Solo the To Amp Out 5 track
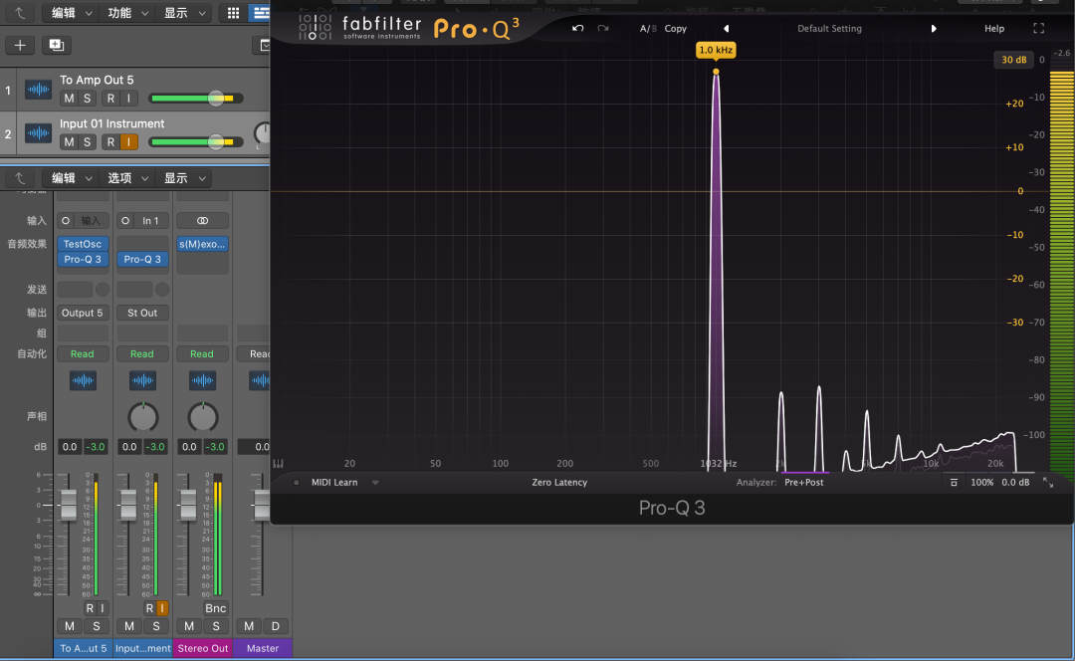The width and height of the screenshot is (1075, 661). [x=87, y=99]
